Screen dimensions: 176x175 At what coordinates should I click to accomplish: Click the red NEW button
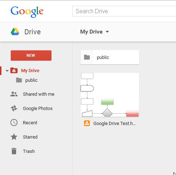pos(31,55)
